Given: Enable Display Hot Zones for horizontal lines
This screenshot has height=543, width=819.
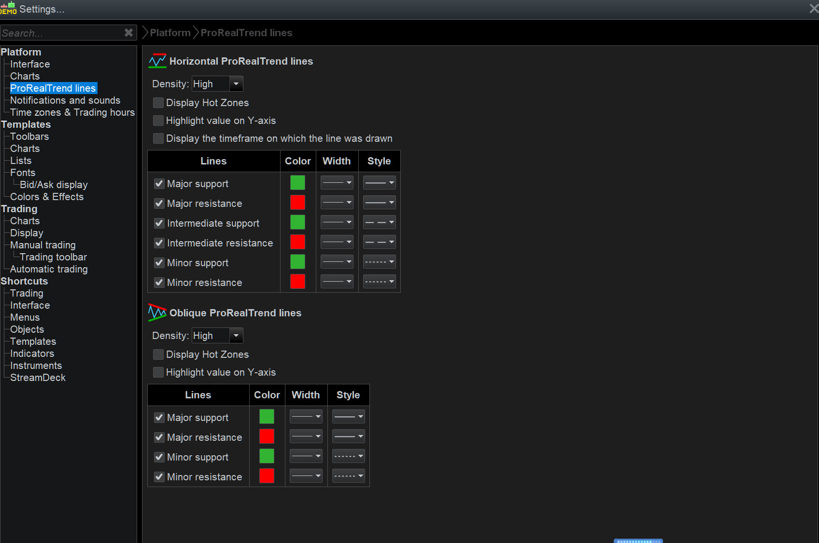Looking at the screenshot, I should click(158, 103).
